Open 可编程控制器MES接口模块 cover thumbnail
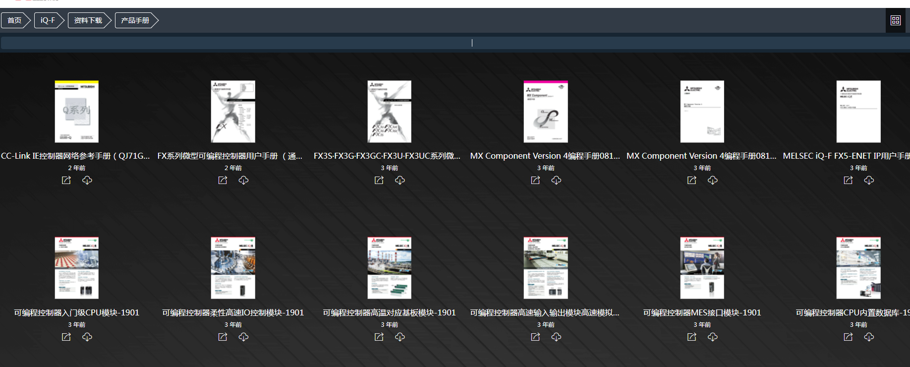Screen dimensions: 910x367 [702, 268]
